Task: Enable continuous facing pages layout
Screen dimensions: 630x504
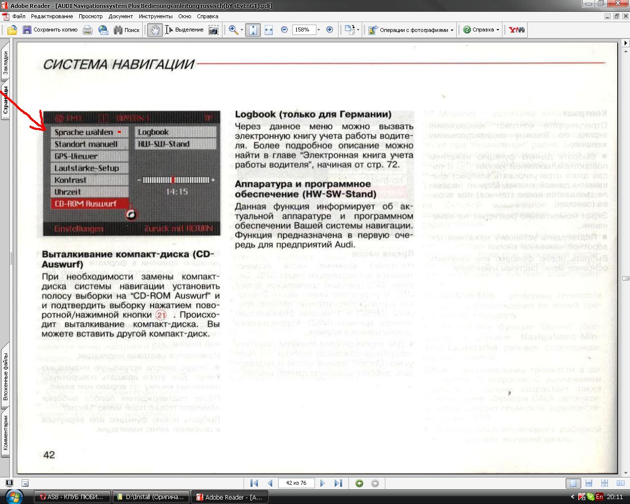Action: 604,483
